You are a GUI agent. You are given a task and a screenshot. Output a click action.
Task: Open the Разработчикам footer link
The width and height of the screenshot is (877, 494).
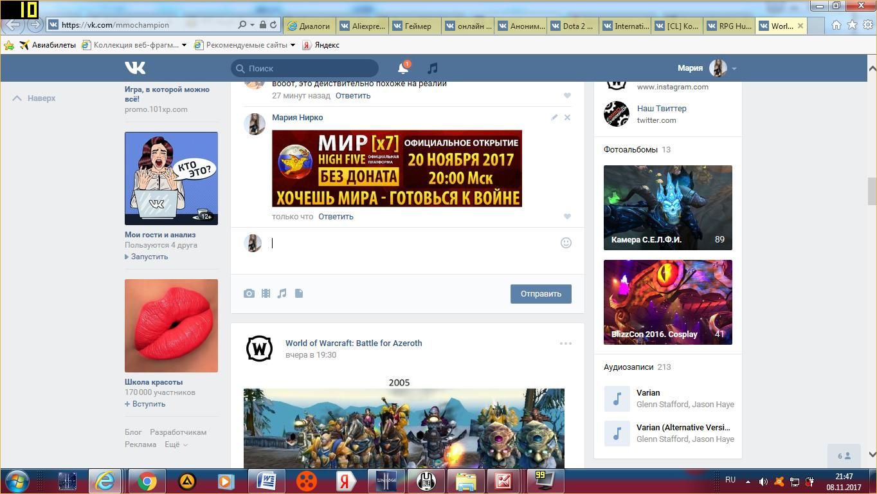[178, 432]
